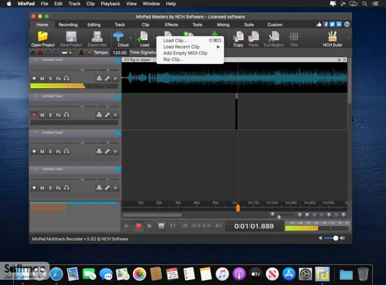
Task: Mute the second track with M
Action: pyautogui.click(x=42, y=115)
